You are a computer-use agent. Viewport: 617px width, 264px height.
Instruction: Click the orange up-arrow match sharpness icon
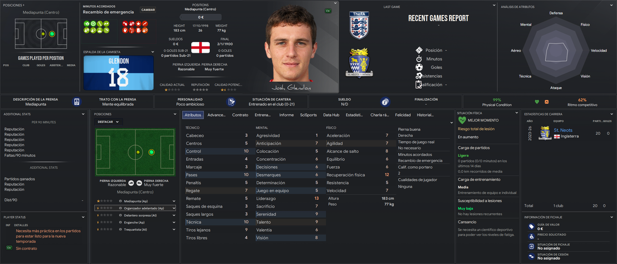tap(547, 102)
